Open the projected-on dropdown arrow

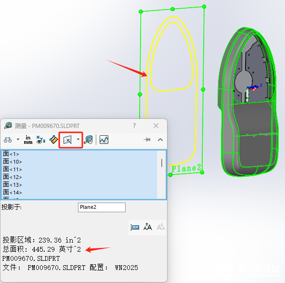(x=78, y=140)
